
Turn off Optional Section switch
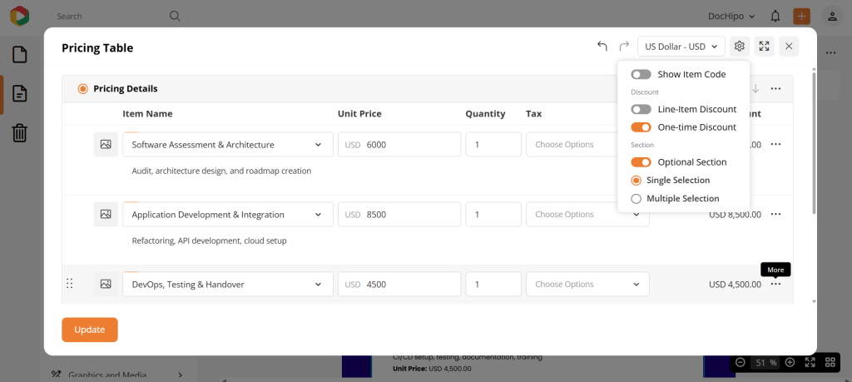[641, 162]
